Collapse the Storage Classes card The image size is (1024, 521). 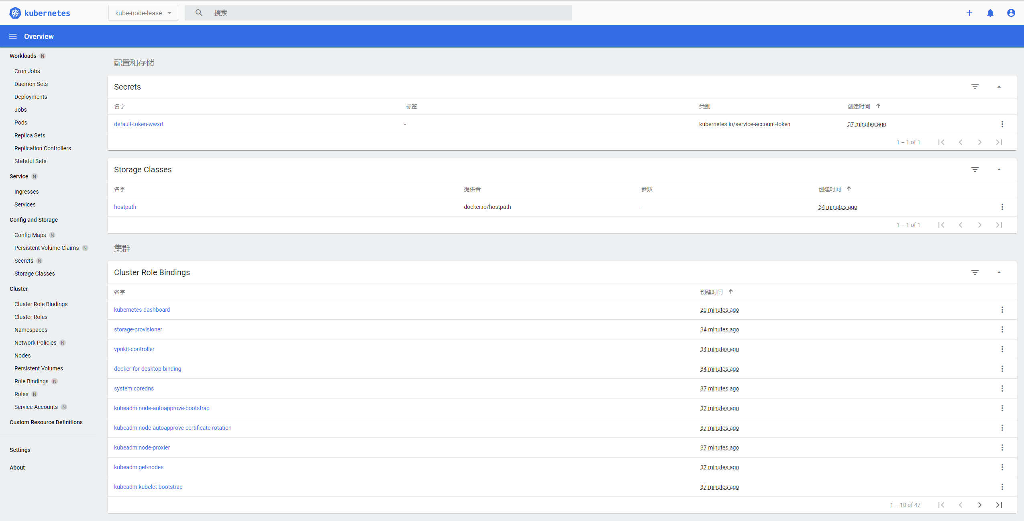click(x=999, y=170)
